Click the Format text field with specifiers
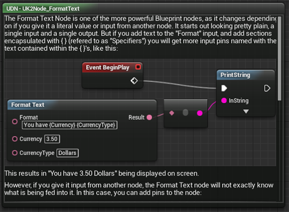Viewport: 289px width, 212px height. pos(70,125)
